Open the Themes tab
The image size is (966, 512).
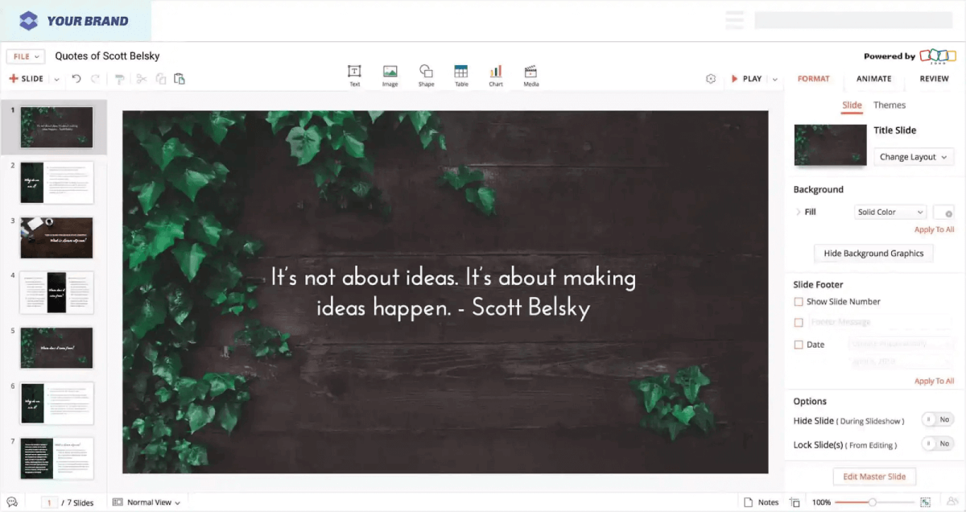[x=890, y=105]
